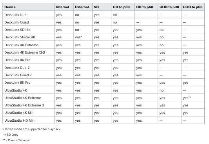This screenshot has width=209, height=144.
Task: Click the UHD to p30 header
Action: point(169,7)
